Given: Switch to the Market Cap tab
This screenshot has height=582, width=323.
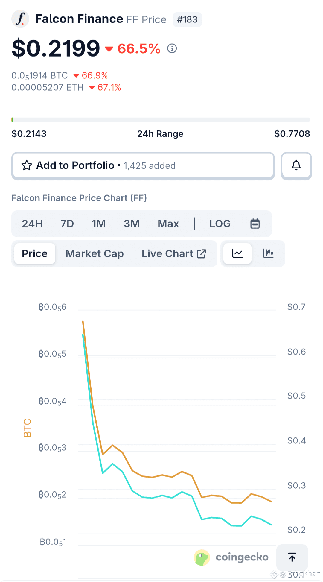Looking at the screenshot, I should click(x=95, y=254).
